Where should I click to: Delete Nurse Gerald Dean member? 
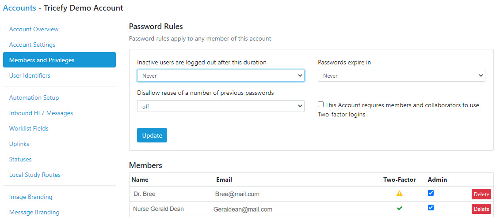click(x=481, y=209)
